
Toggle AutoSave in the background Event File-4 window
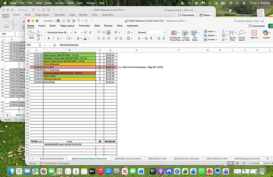pyautogui.click(x=32, y=10)
